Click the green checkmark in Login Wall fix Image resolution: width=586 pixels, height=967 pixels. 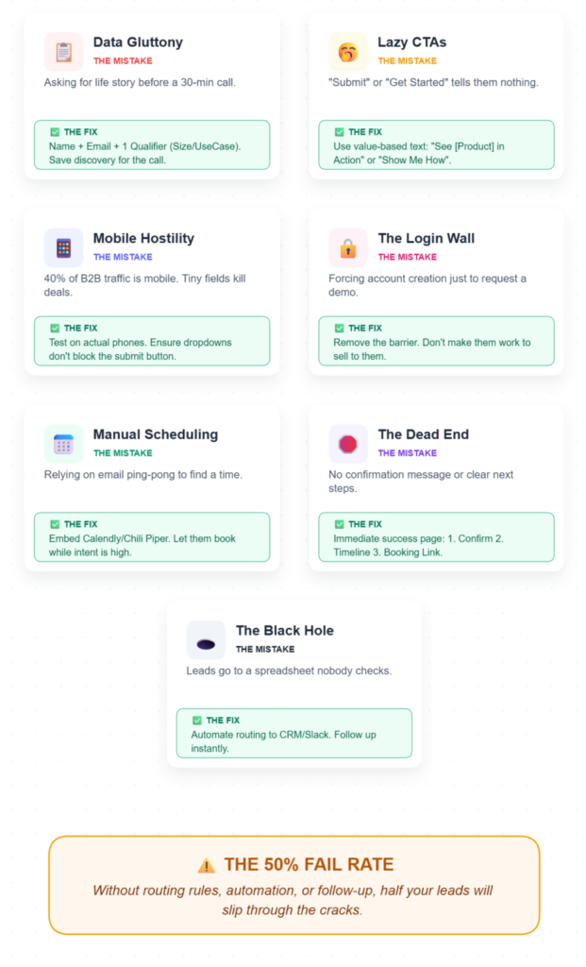(339, 328)
